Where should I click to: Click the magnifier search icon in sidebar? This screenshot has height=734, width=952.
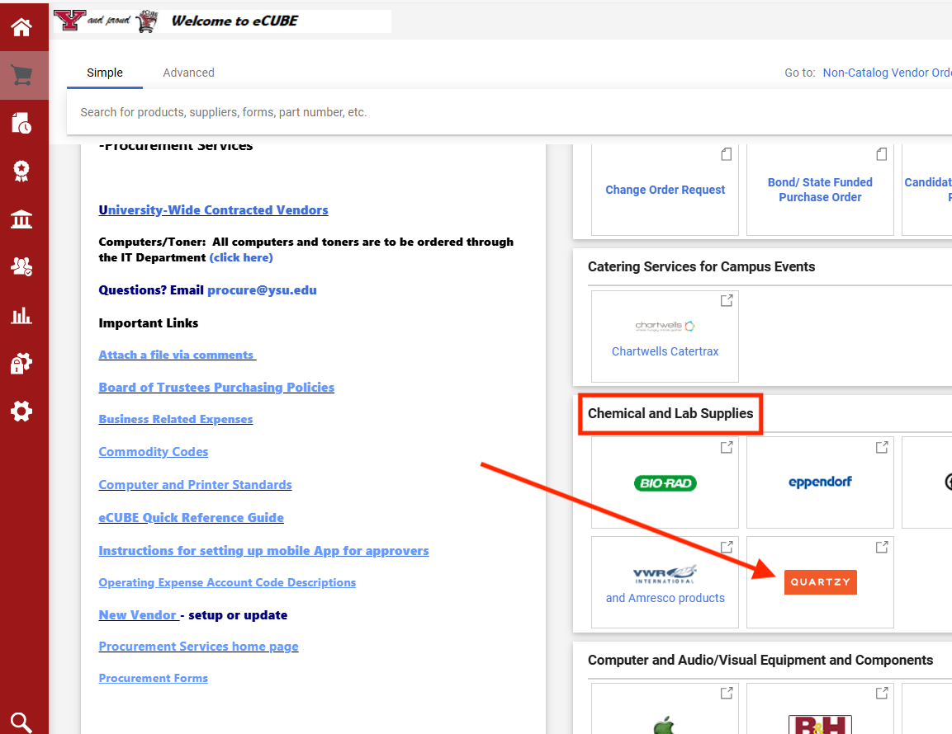[21, 722]
